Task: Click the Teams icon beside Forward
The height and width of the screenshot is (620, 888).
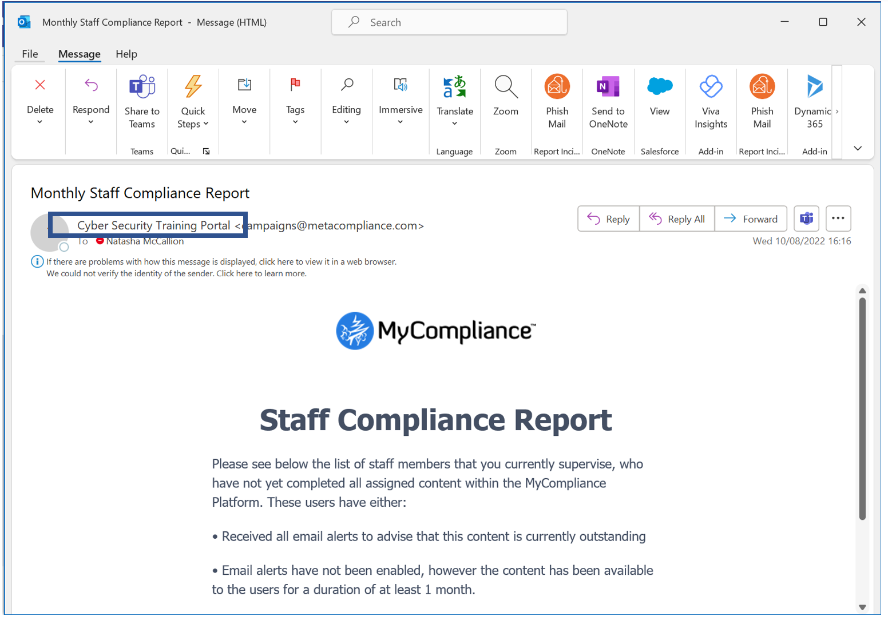Action: (x=807, y=218)
